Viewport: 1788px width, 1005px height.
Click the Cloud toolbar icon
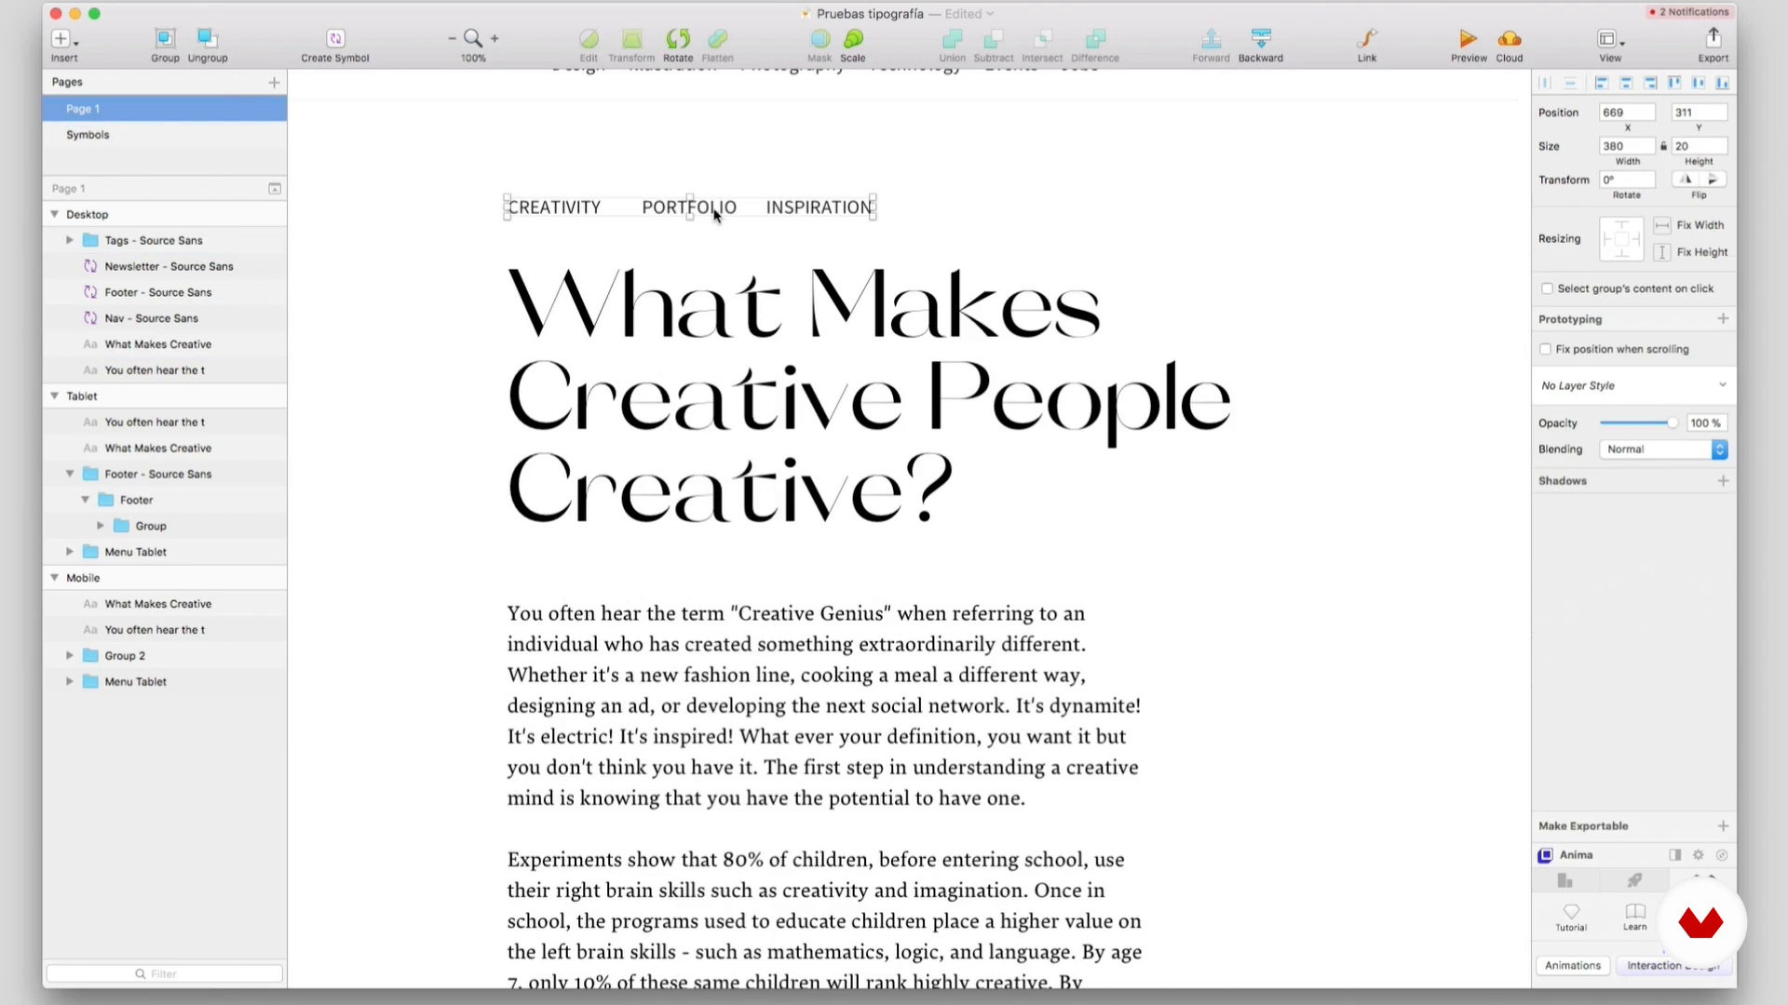1510,38
